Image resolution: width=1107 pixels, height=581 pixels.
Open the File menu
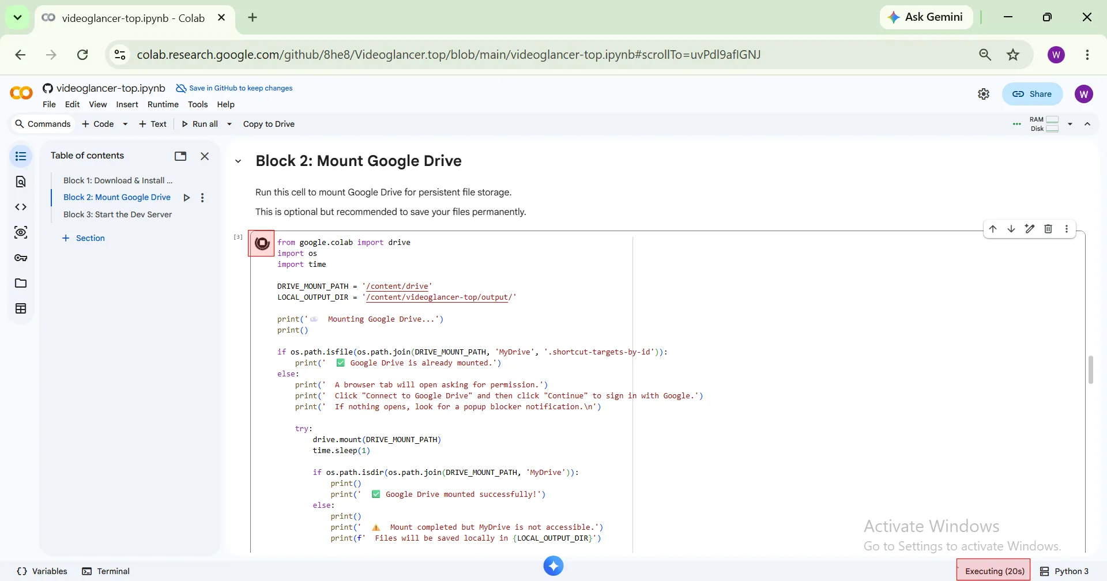click(49, 104)
